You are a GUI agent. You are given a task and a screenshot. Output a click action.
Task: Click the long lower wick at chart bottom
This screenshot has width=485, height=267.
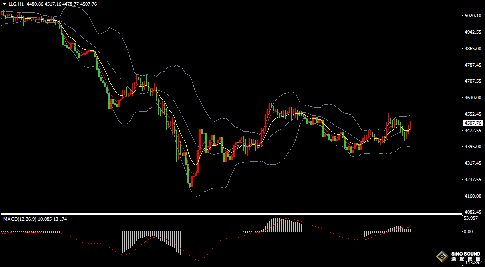point(190,201)
